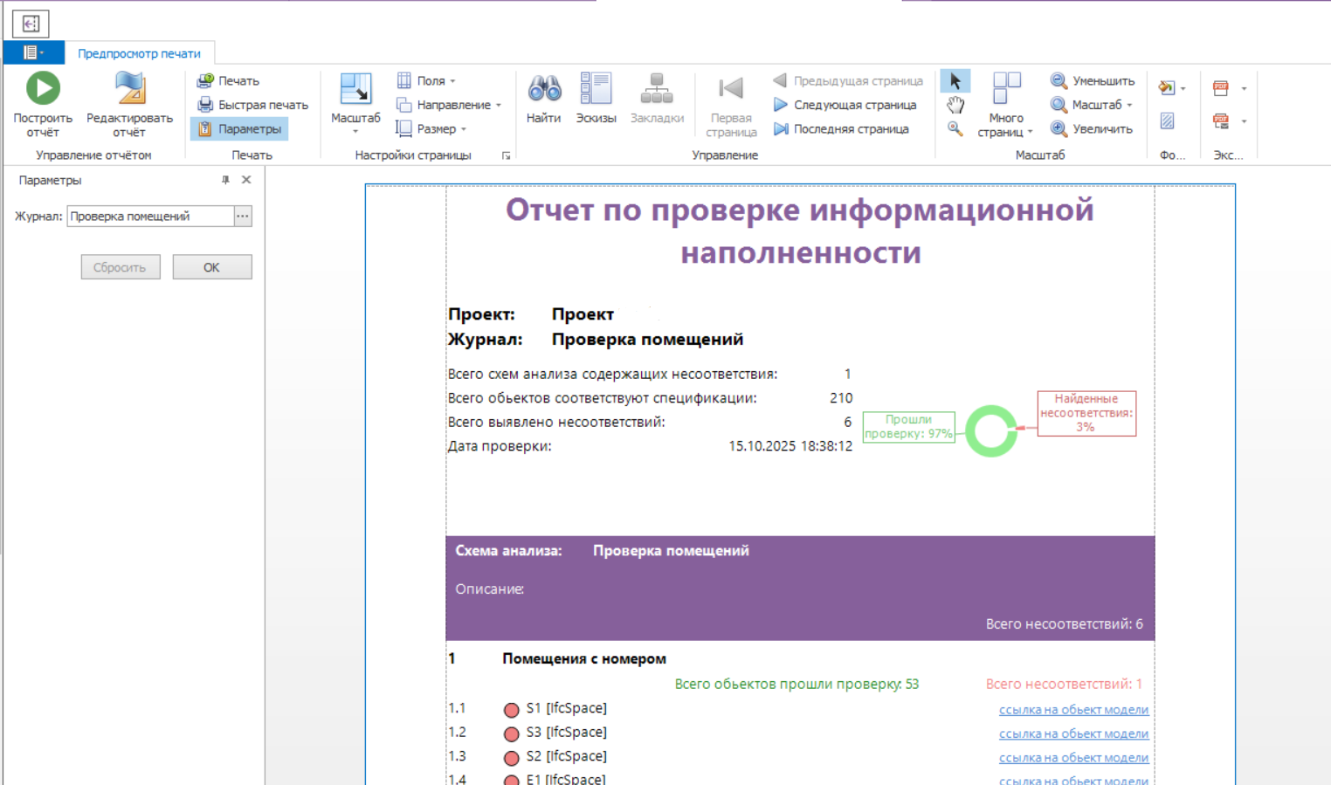The image size is (1331, 785).
Task: Pin the Параметры panel with pushpin
Action: tap(225, 180)
